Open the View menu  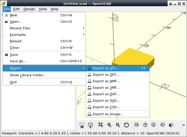(43, 9)
